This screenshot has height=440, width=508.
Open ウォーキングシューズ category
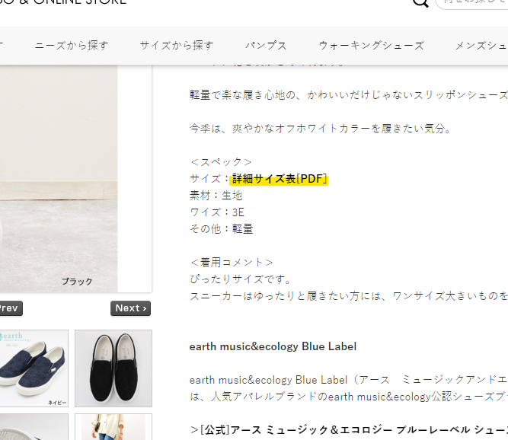pos(371,46)
